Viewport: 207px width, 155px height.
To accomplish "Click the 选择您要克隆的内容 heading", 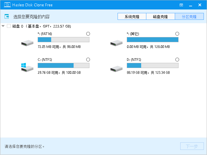I will tap(31, 17).
